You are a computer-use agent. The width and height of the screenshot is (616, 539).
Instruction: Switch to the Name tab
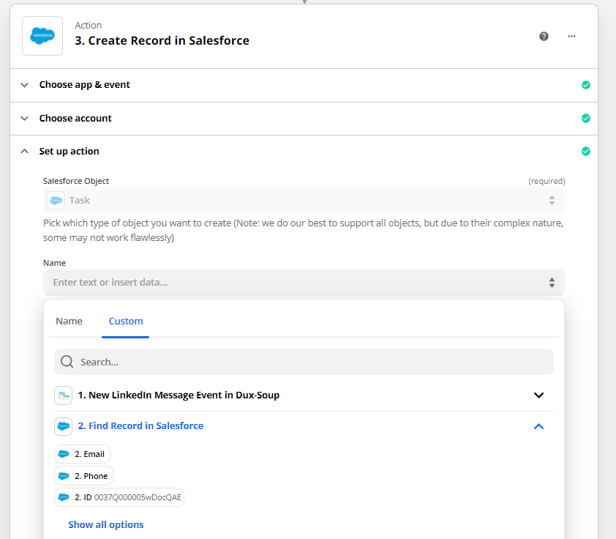[70, 321]
